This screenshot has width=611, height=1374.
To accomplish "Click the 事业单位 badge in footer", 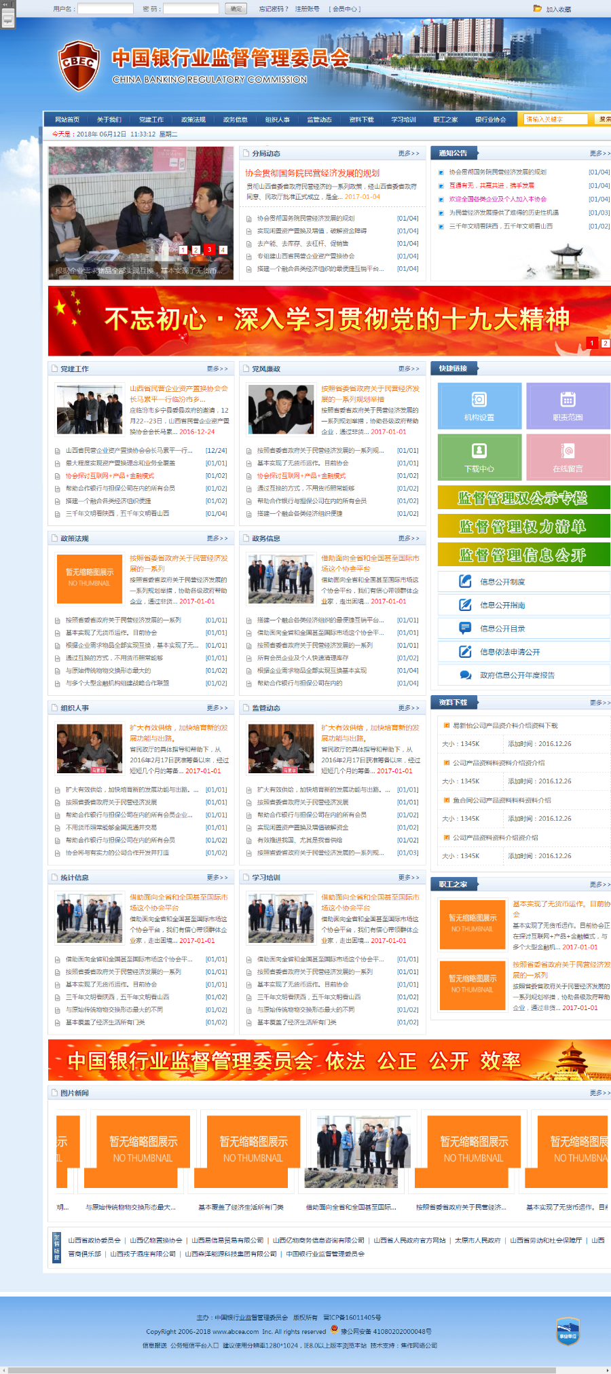I will click(568, 1331).
